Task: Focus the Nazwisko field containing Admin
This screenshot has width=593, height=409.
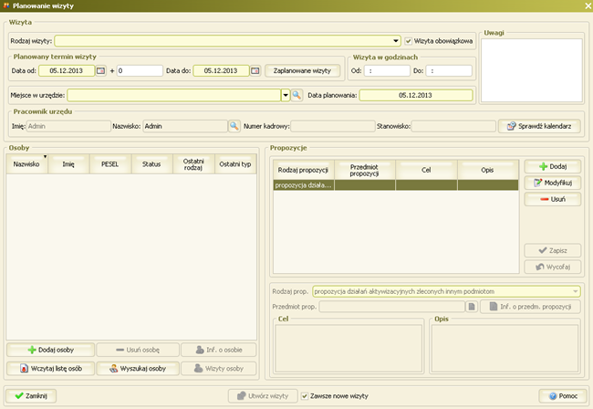Action: (x=185, y=126)
